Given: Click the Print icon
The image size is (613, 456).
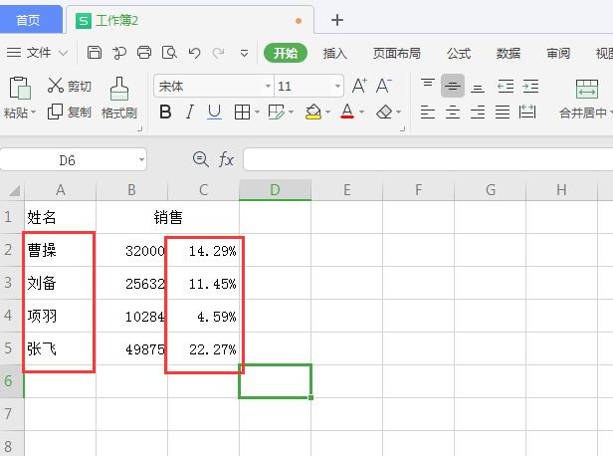Looking at the screenshot, I should [x=144, y=53].
